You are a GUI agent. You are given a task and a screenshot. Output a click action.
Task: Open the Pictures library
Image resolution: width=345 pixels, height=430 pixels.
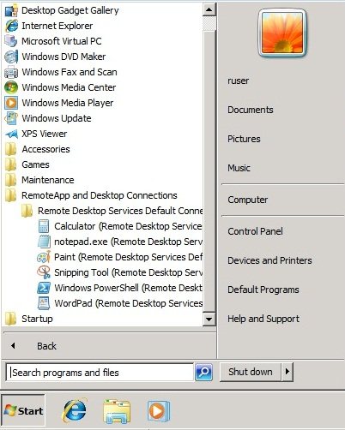click(244, 139)
